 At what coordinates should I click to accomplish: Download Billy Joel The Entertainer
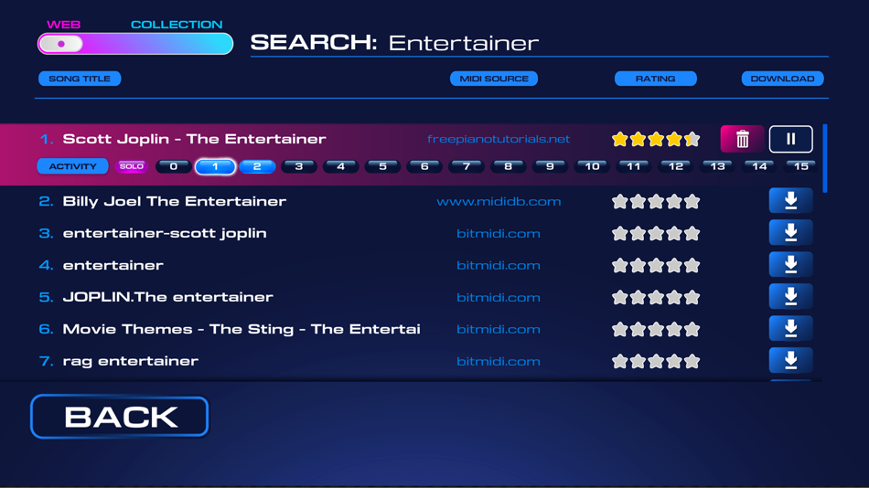pos(791,200)
